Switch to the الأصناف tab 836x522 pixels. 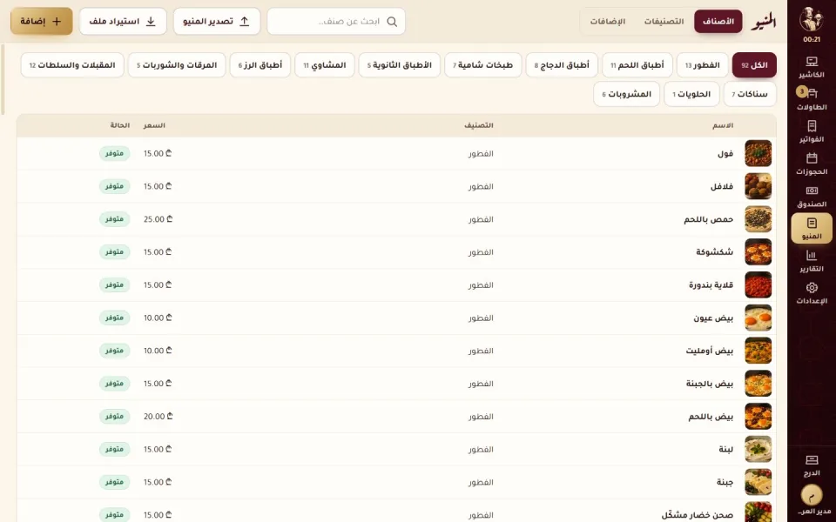coord(718,21)
